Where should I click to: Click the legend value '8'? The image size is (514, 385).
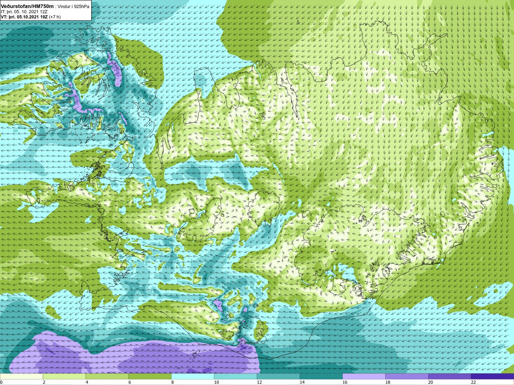[173, 382]
